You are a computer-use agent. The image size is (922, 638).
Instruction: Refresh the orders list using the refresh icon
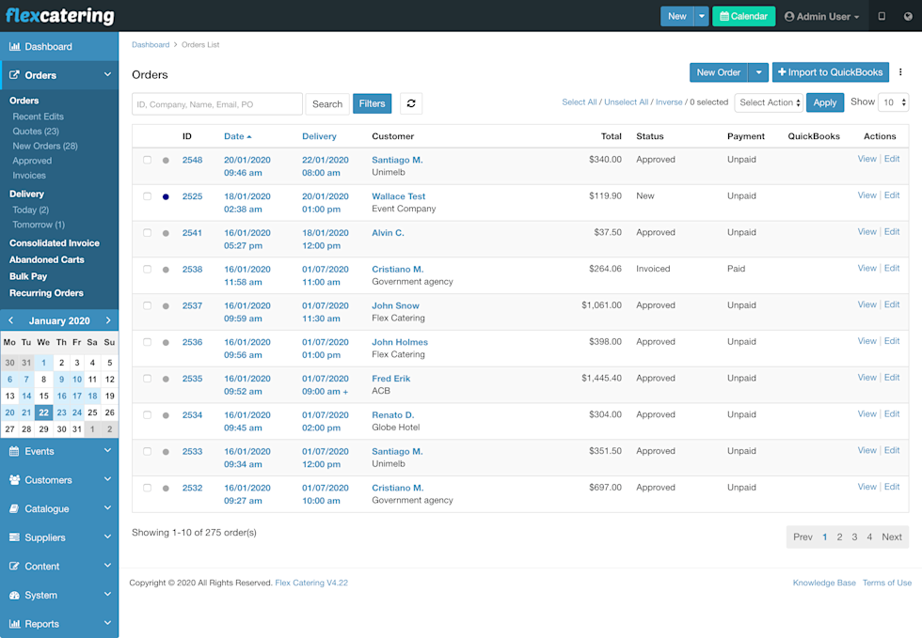pos(411,103)
